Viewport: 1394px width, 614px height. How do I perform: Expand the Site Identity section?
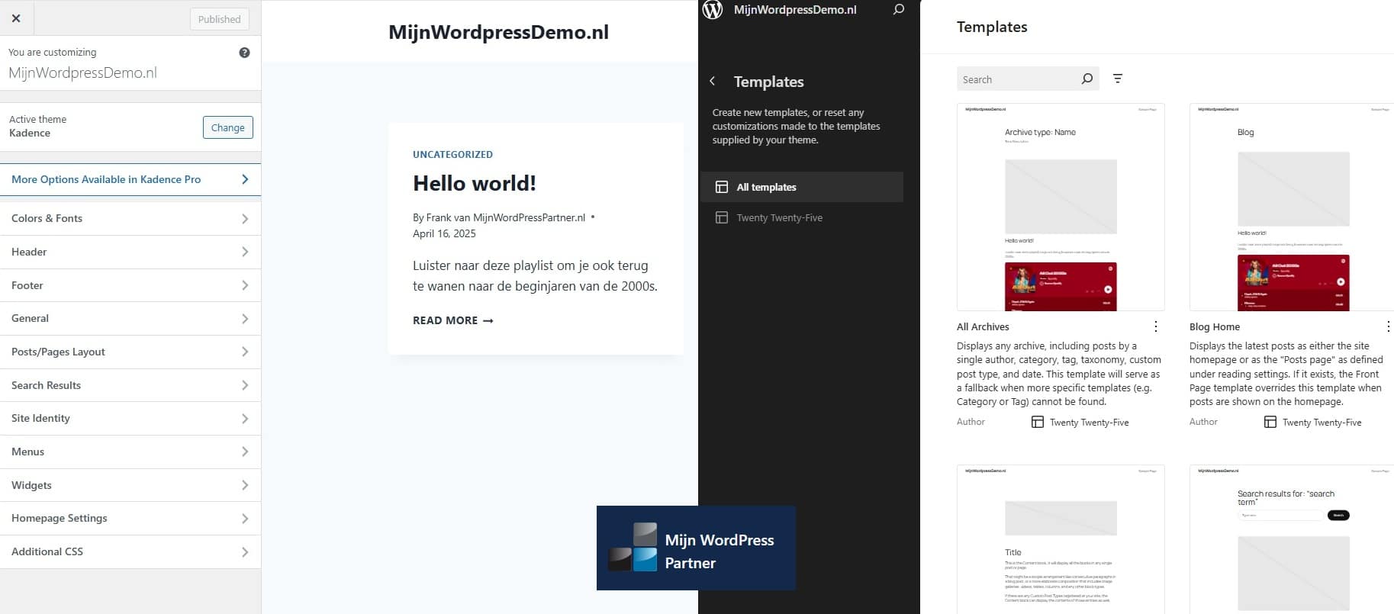tap(130, 418)
